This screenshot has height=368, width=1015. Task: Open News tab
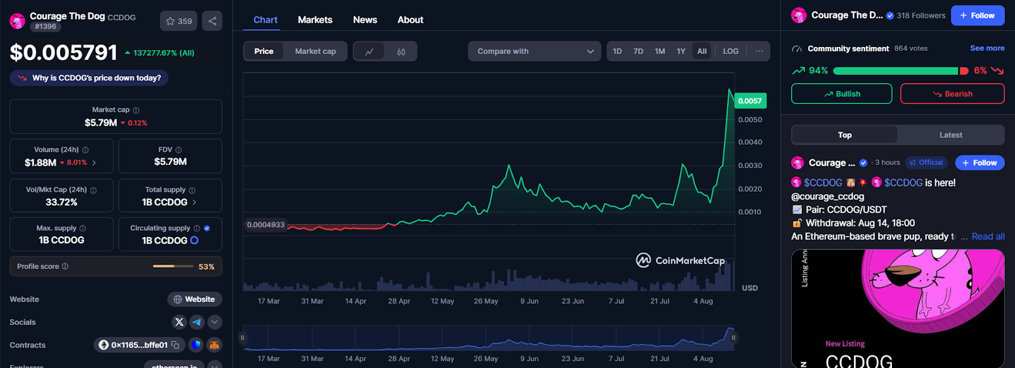point(365,20)
